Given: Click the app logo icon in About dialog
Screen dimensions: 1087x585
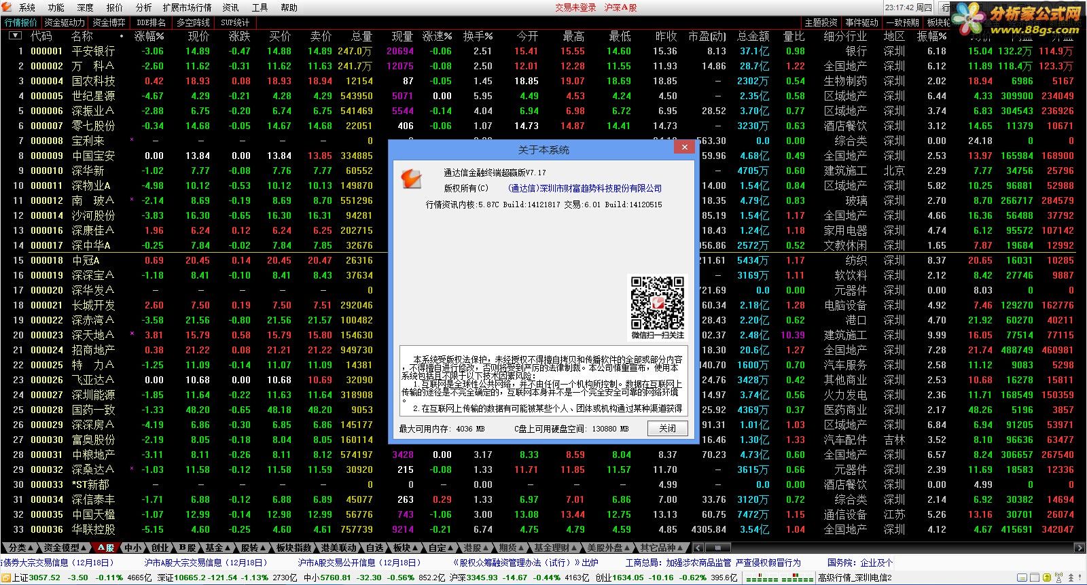Looking at the screenshot, I should pyautogui.click(x=410, y=179).
